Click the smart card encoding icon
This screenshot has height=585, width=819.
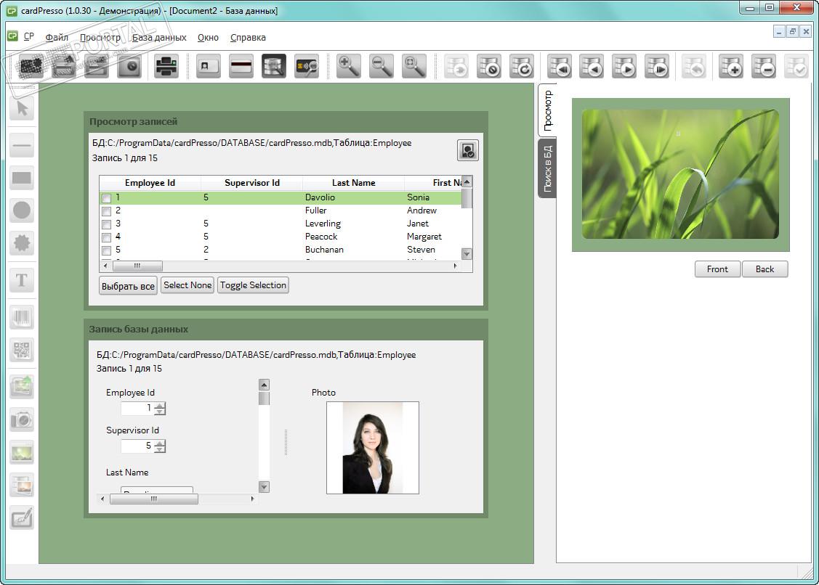[x=307, y=66]
